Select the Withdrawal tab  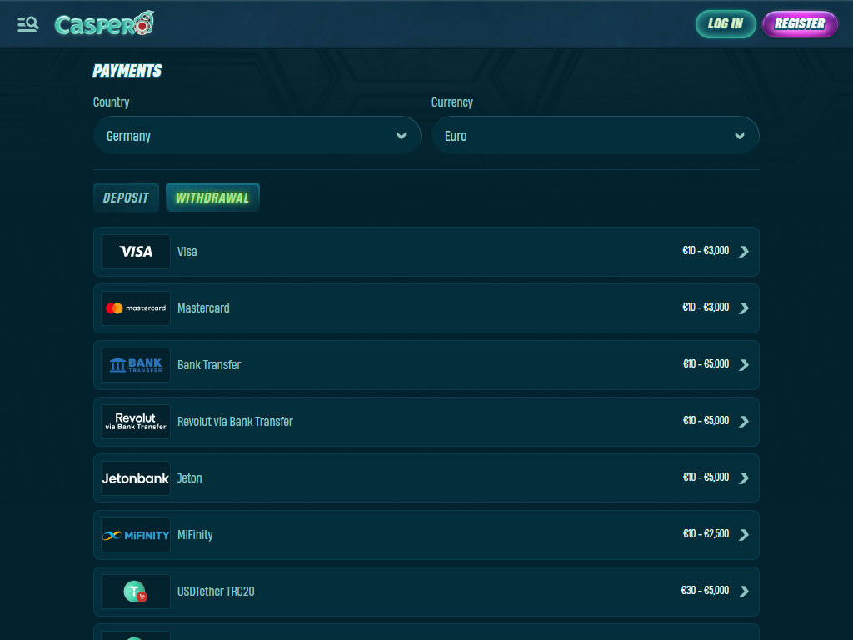click(x=212, y=198)
